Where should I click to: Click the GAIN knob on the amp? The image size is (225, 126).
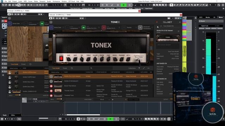click(69, 59)
